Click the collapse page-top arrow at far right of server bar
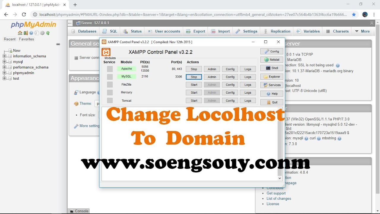This screenshot has height=214, width=380. (372, 23)
